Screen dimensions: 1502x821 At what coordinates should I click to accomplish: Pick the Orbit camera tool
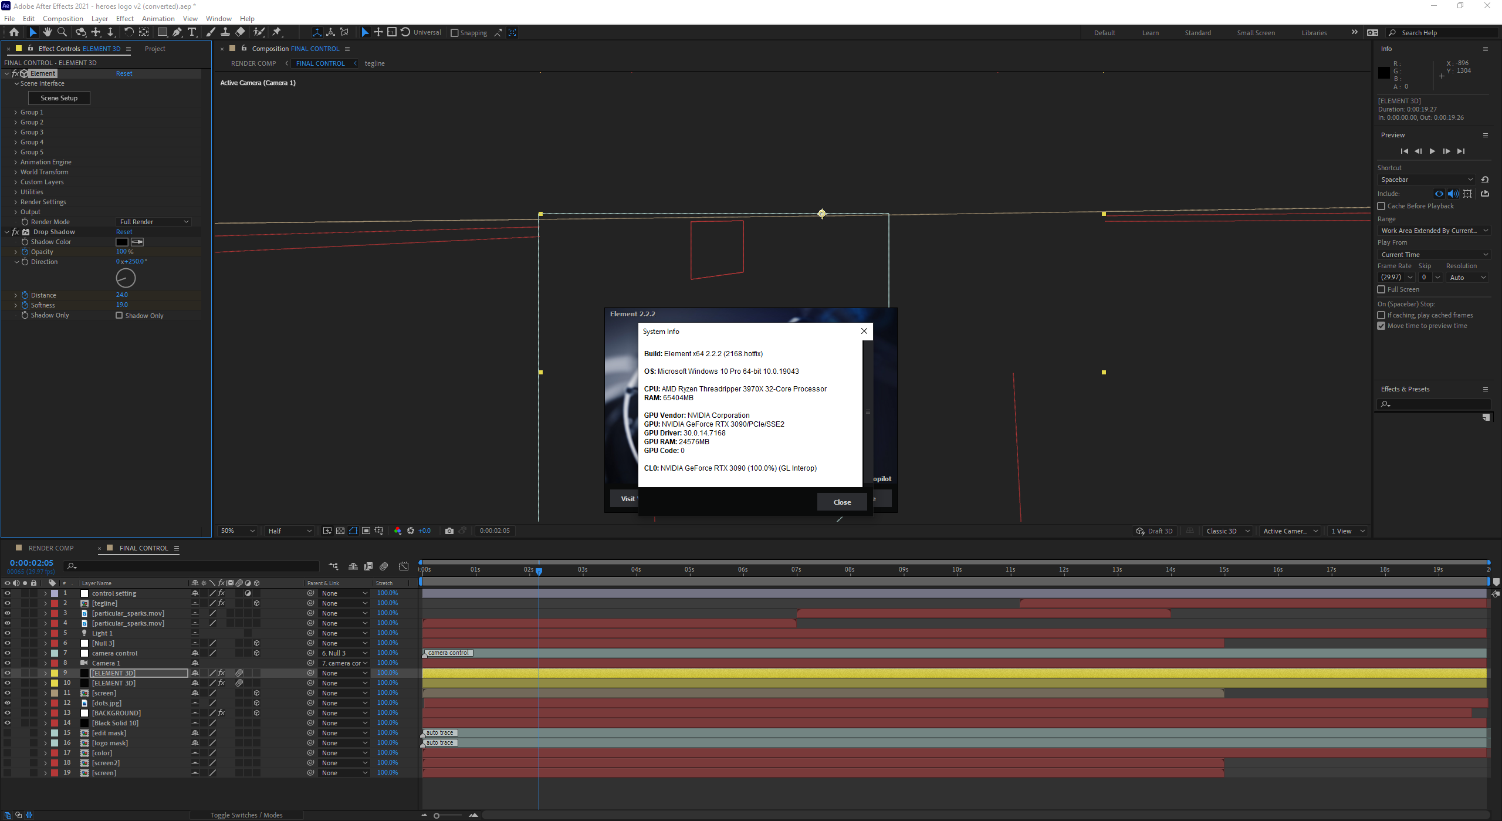[x=82, y=32]
